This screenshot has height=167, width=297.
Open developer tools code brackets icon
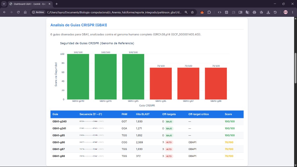(x=220, y=12)
